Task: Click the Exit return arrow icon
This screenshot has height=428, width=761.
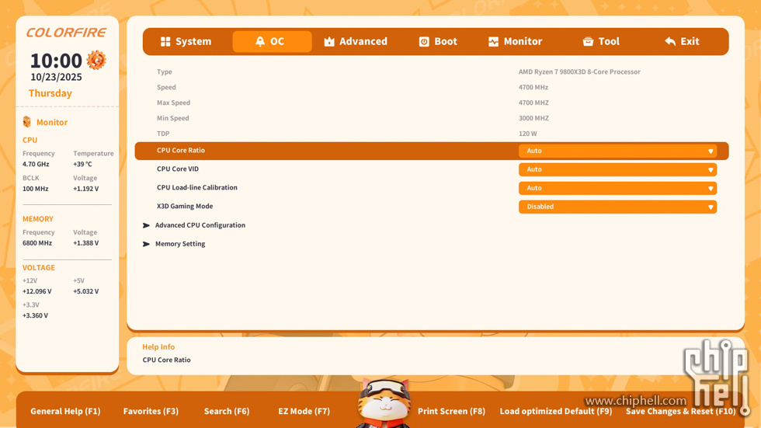Action: click(670, 42)
